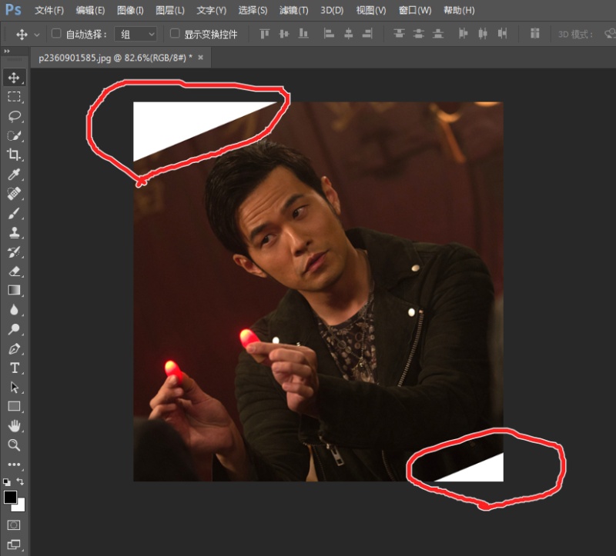This screenshot has height=556, width=616.
Task: Select the Lasso tool
Action: (x=14, y=116)
